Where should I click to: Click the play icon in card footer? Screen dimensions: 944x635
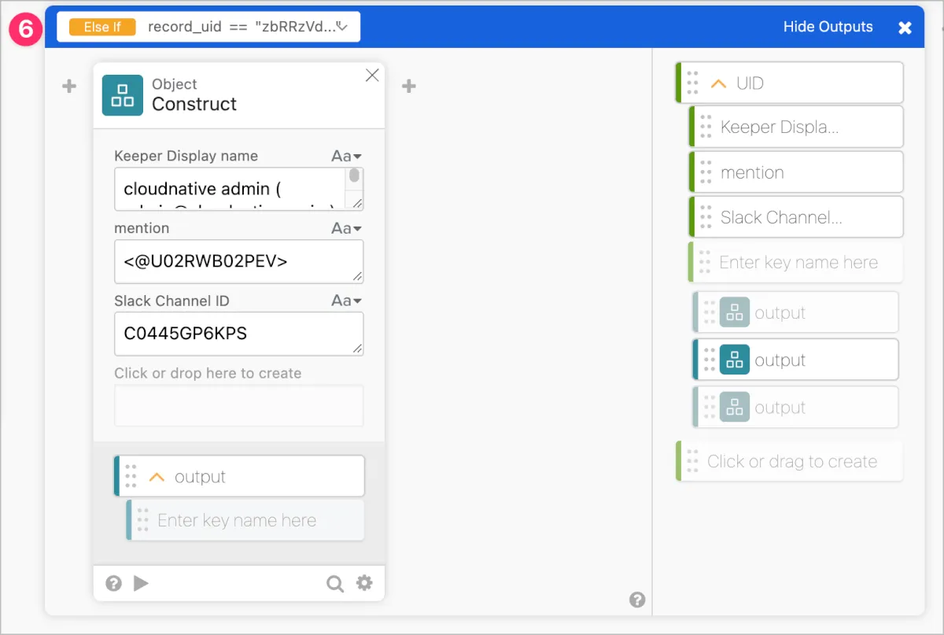pos(141,583)
